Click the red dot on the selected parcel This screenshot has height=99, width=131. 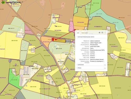click(56, 40)
